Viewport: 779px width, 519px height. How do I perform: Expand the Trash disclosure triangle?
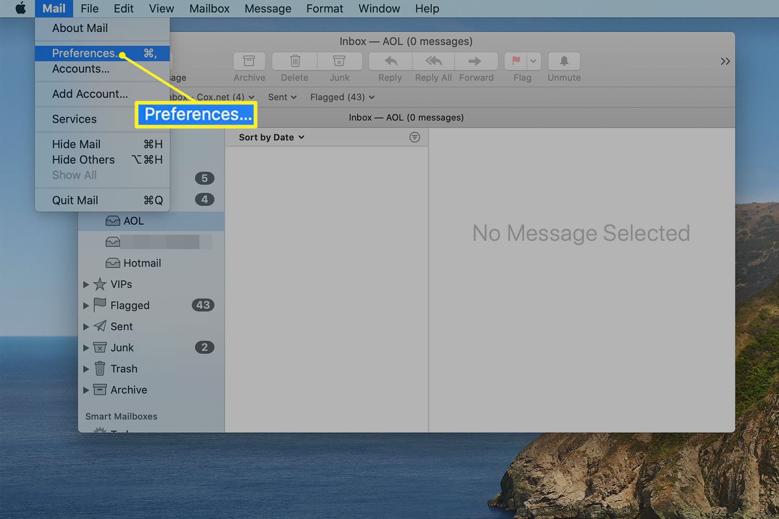pyautogui.click(x=86, y=369)
